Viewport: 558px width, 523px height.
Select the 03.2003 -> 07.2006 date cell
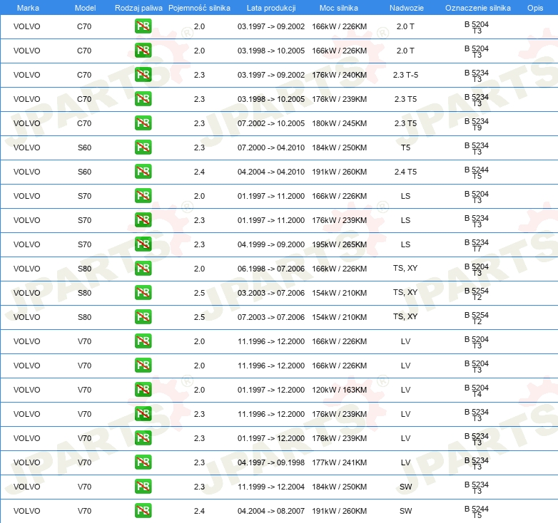pos(271,293)
